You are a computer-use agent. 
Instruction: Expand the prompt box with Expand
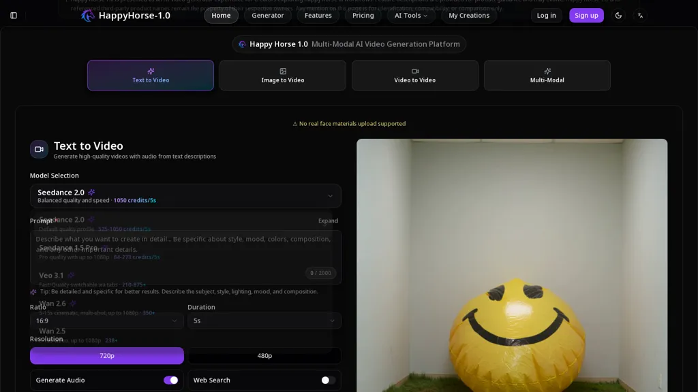pos(328,221)
